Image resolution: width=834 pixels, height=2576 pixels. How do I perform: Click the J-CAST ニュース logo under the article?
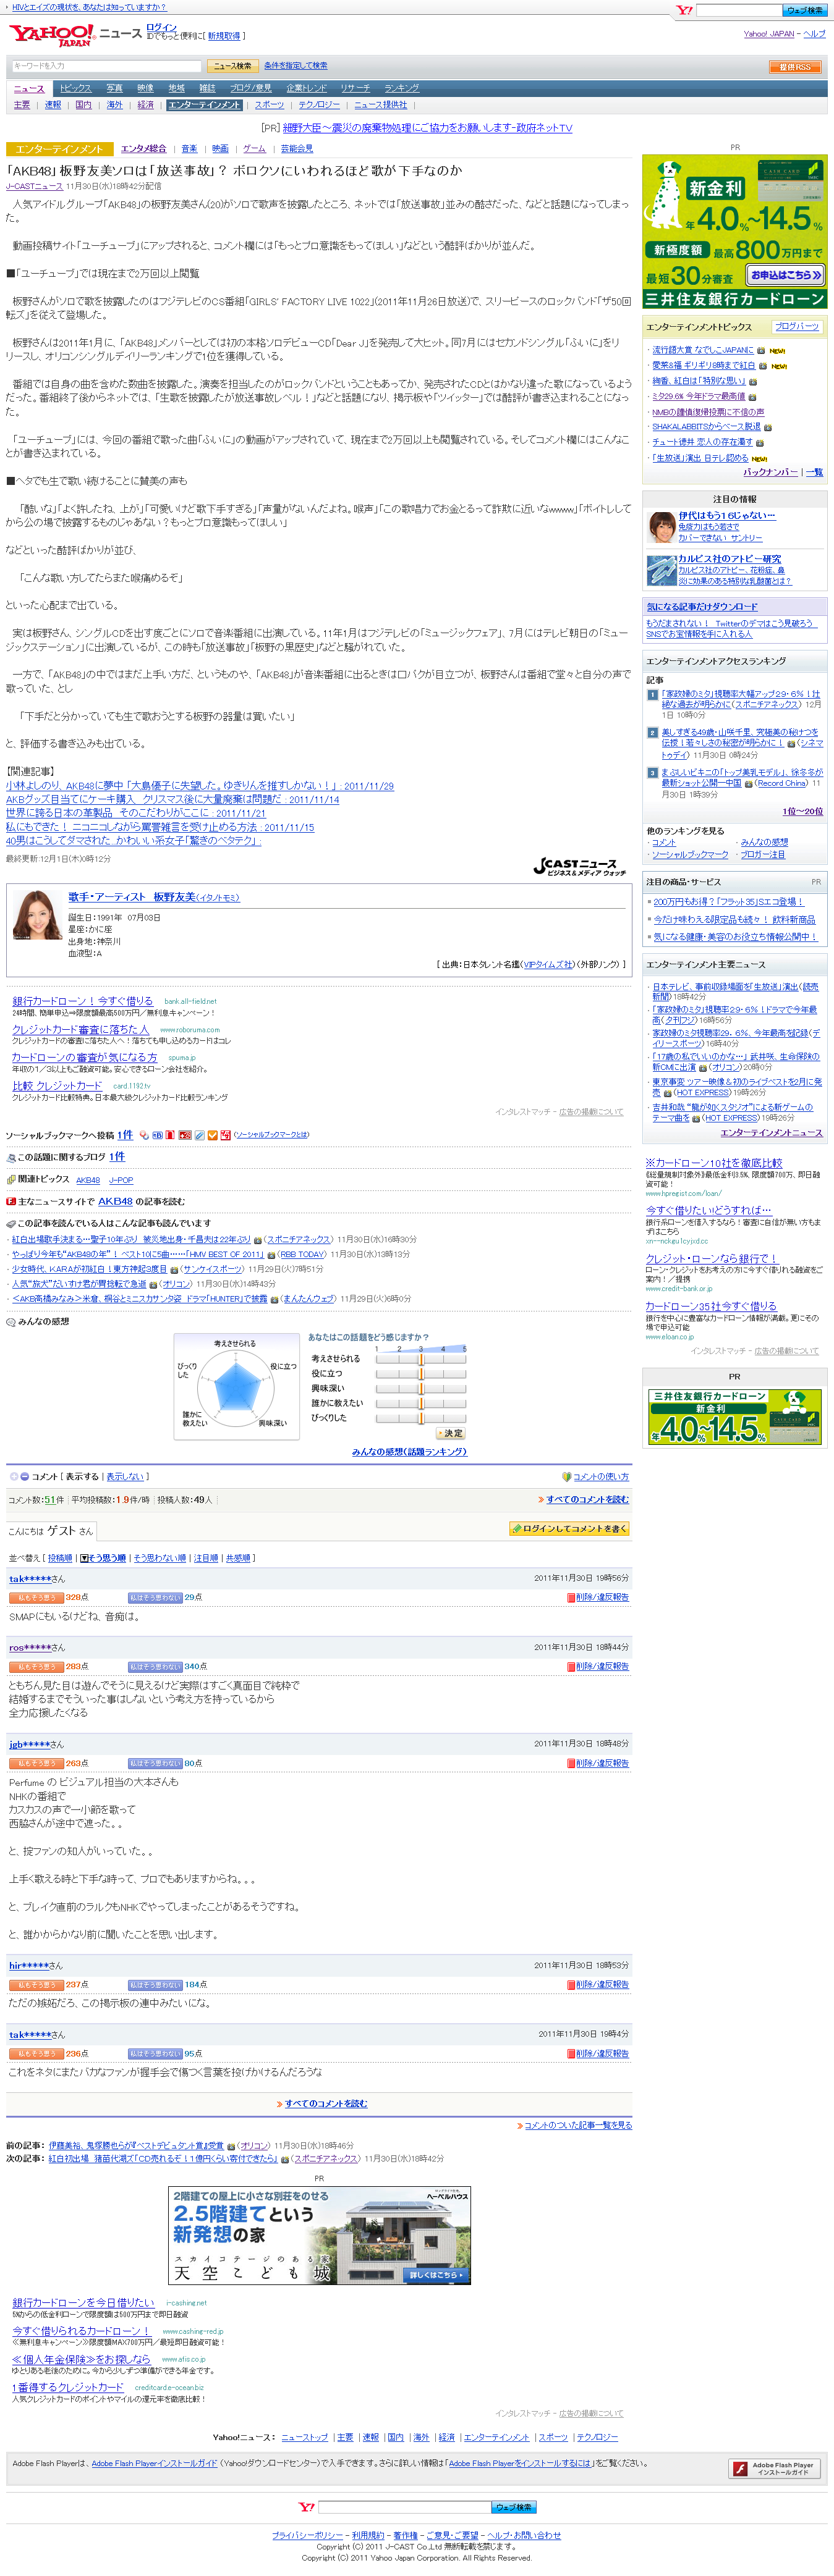581,867
